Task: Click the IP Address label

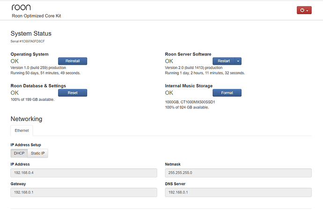Action: pyautogui.click(x=20, y=164)
